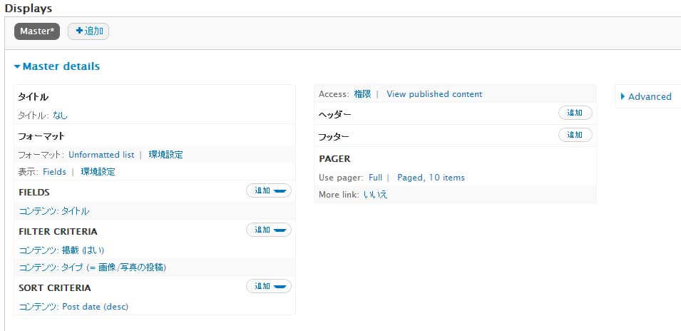Add a new display with 追加 button
Screen dimensions: 681x331
coord(88,31)
